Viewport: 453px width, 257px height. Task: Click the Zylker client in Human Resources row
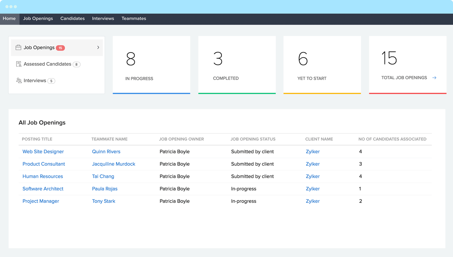(312, 176)
